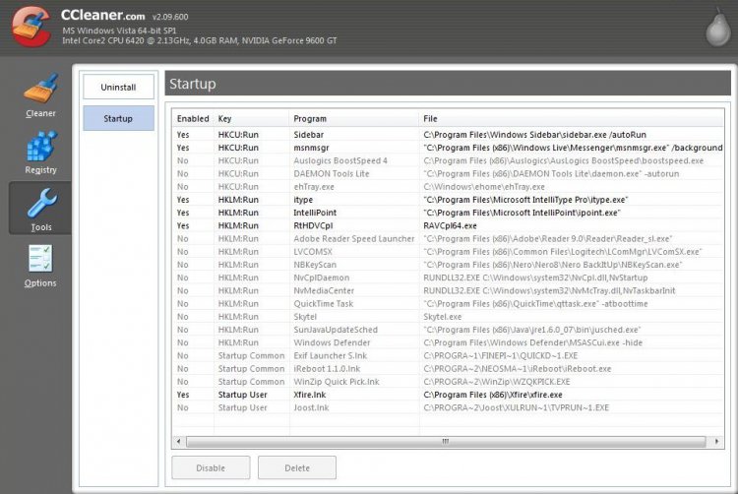The width and height of the screenshot is (738, 494).
Task: Sort by the Enabled column header
Action: [193, 118]
